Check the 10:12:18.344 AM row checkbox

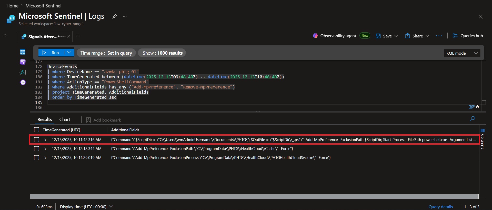pyautogui.click(x=37, y=149)
